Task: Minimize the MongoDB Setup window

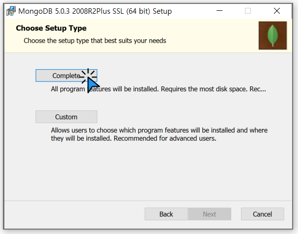Action: click(x=219, y=11)
